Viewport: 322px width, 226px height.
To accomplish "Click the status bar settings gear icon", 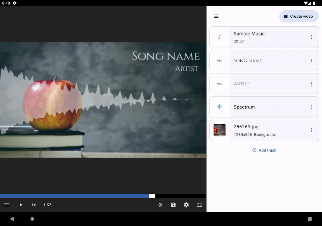I will [14, 3].
